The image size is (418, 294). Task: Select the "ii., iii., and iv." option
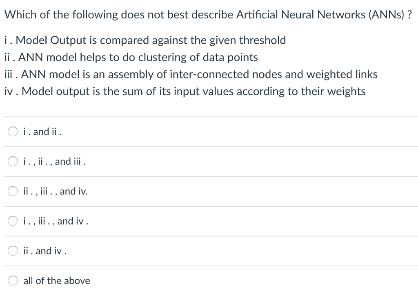[13, 191]
